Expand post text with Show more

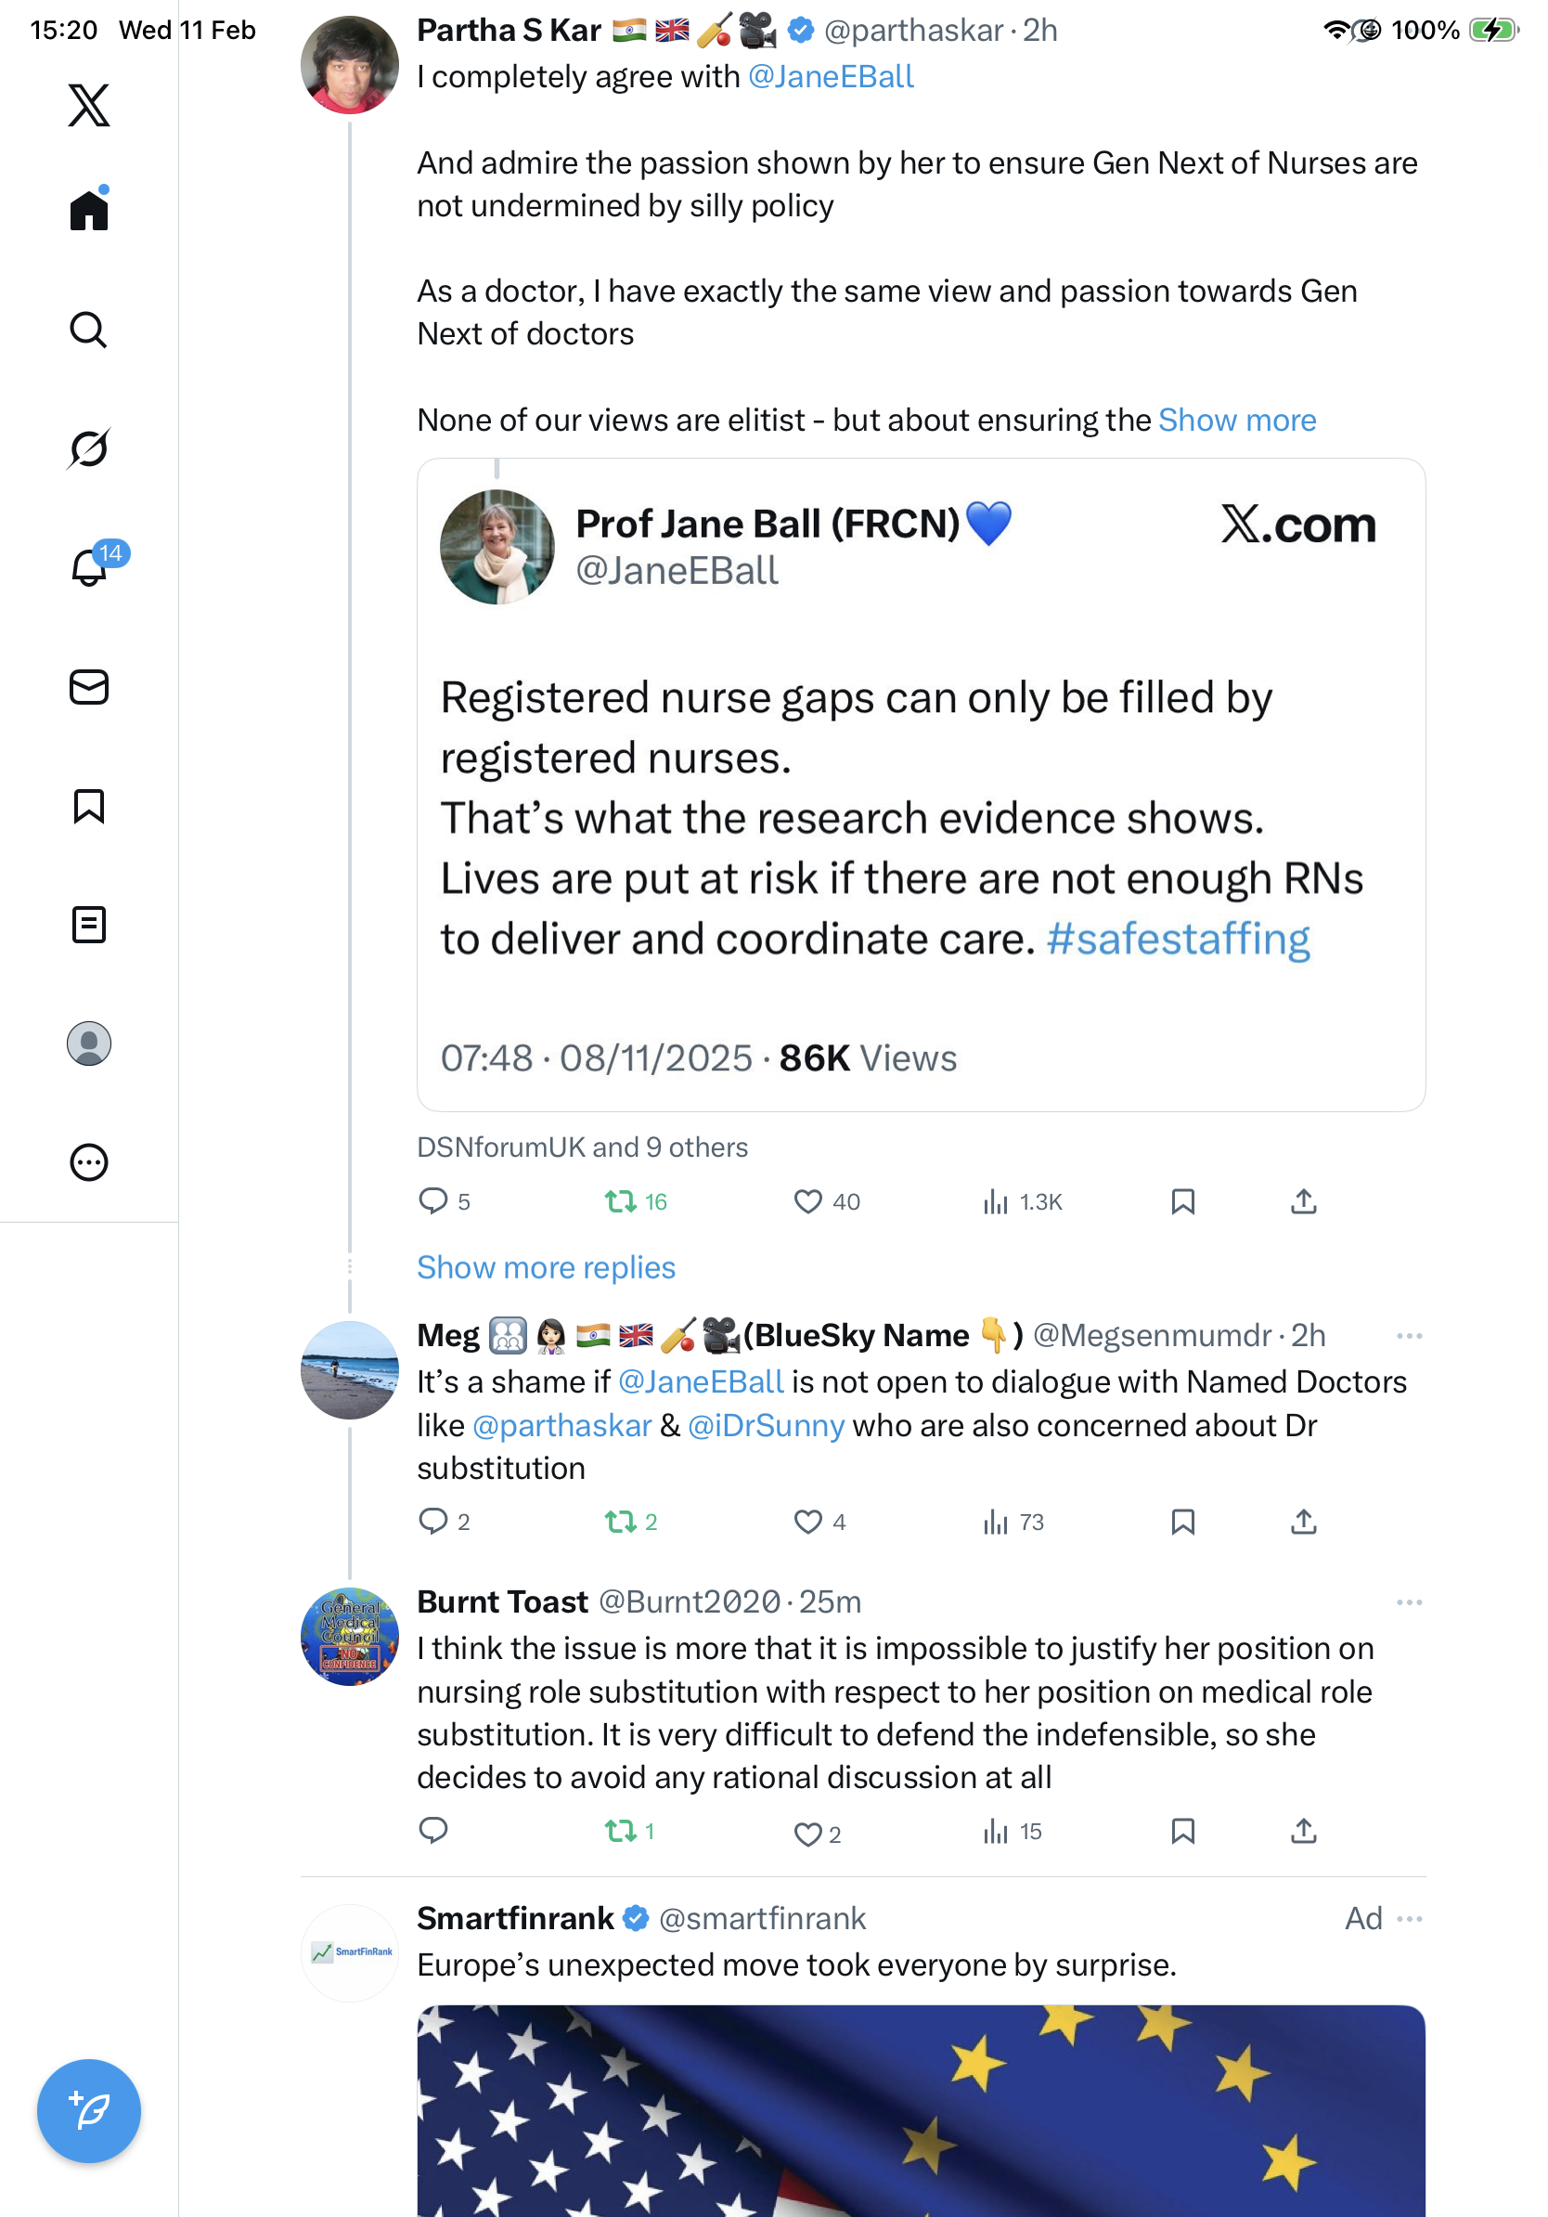(x=1236, y=420)
